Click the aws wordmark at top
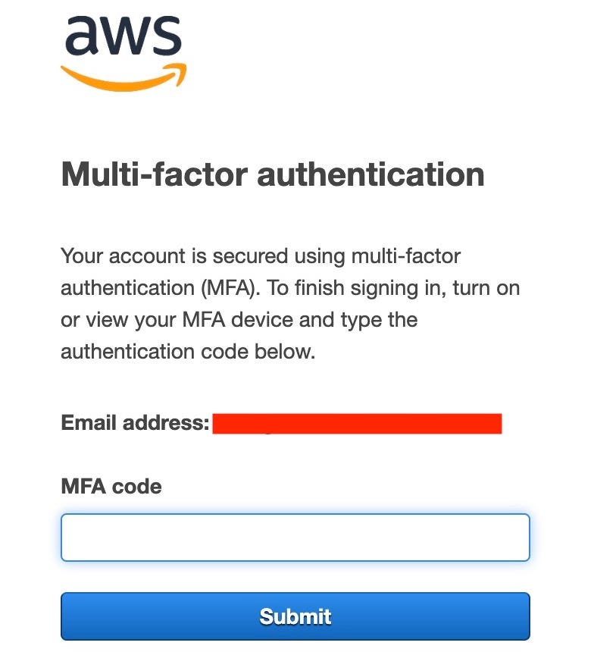Image resolution: width=594 pixels, height=652 pixels. (x=123, y=38)
